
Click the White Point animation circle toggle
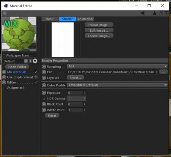coord(44,110)
